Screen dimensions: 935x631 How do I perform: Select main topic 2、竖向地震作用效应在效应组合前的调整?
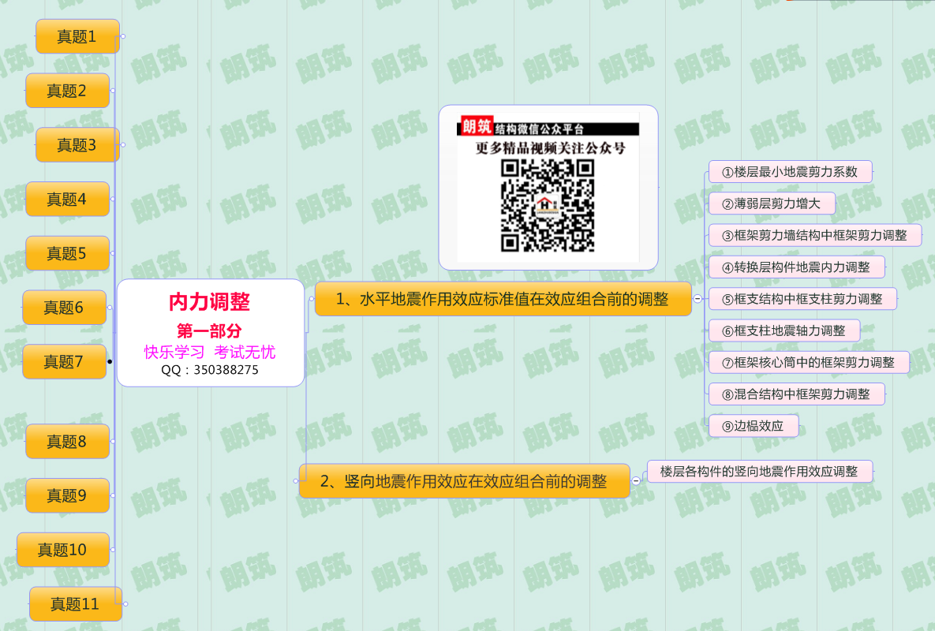tap(464, 480)
